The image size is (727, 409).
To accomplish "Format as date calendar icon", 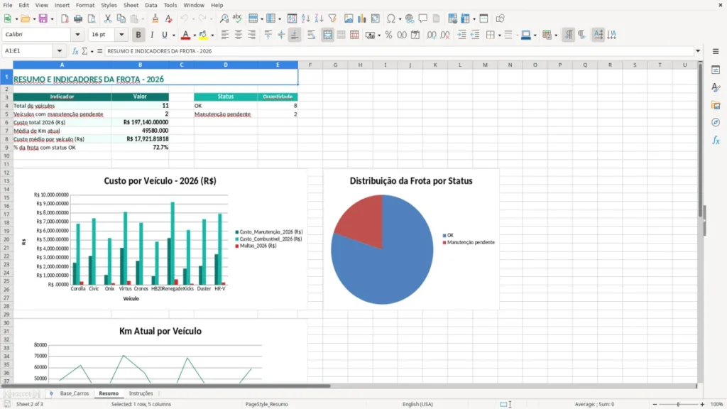I will point(415,35).
